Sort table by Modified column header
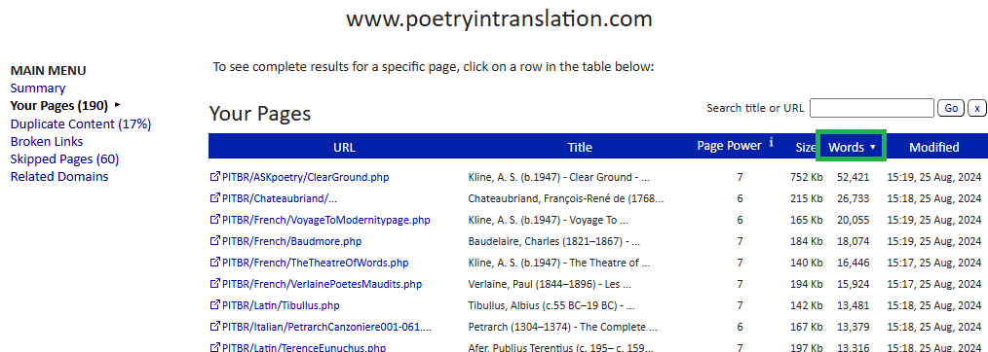This screenshot has width=988, height=352. coord(933,147)
